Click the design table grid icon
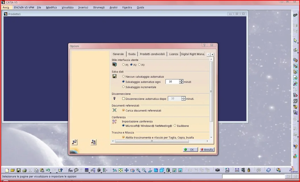The height and width of the screenshot is (182, 300). tap(87, 170)
